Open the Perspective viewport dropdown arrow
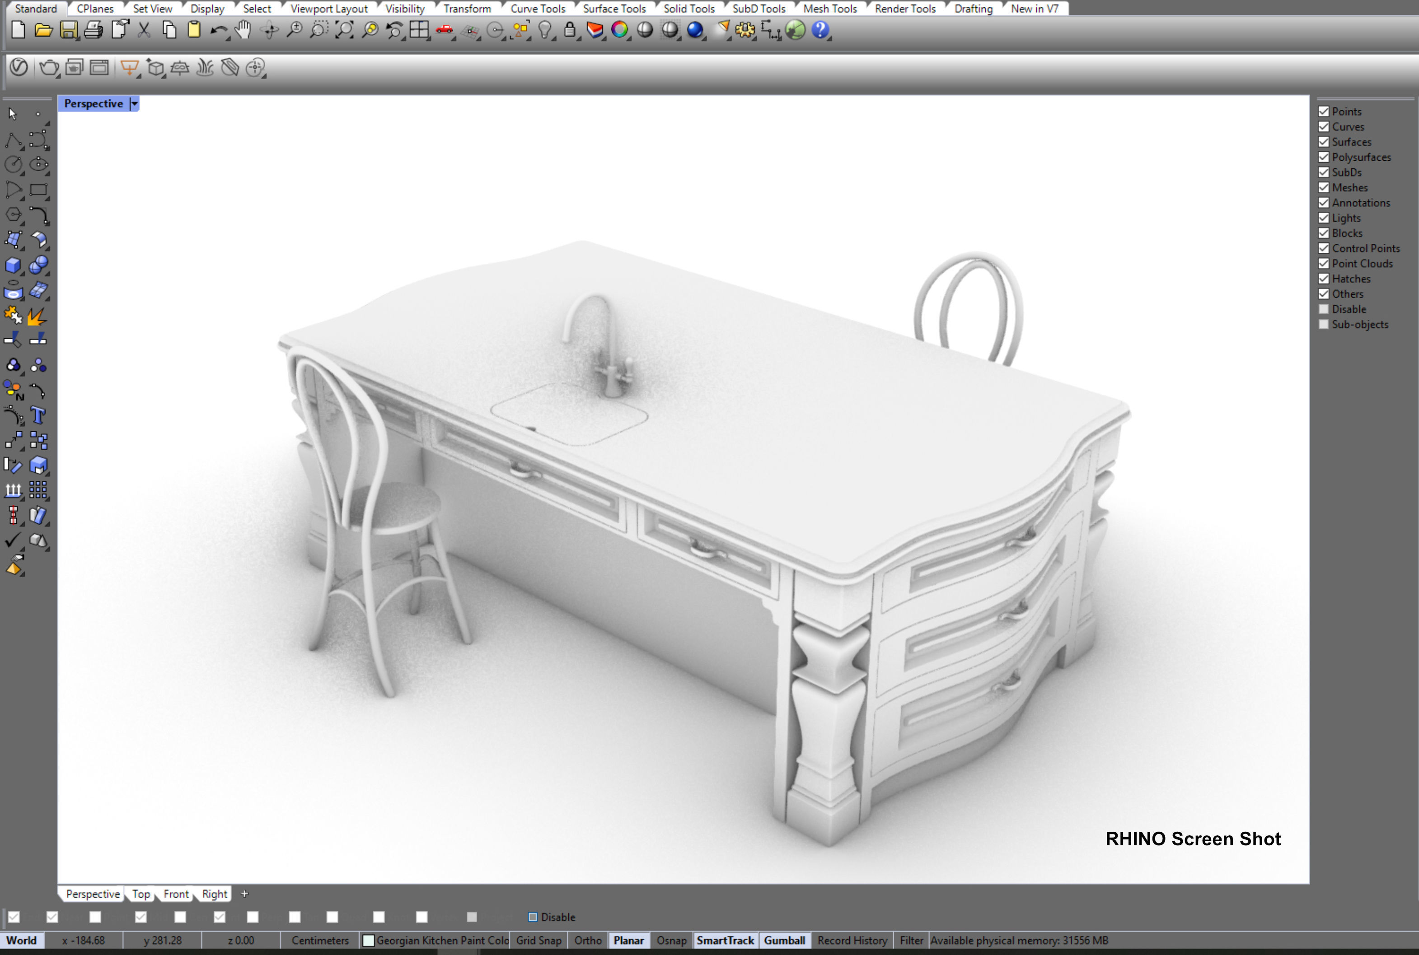Viewport: 1419px width, 955px height. tap(134, 103)
